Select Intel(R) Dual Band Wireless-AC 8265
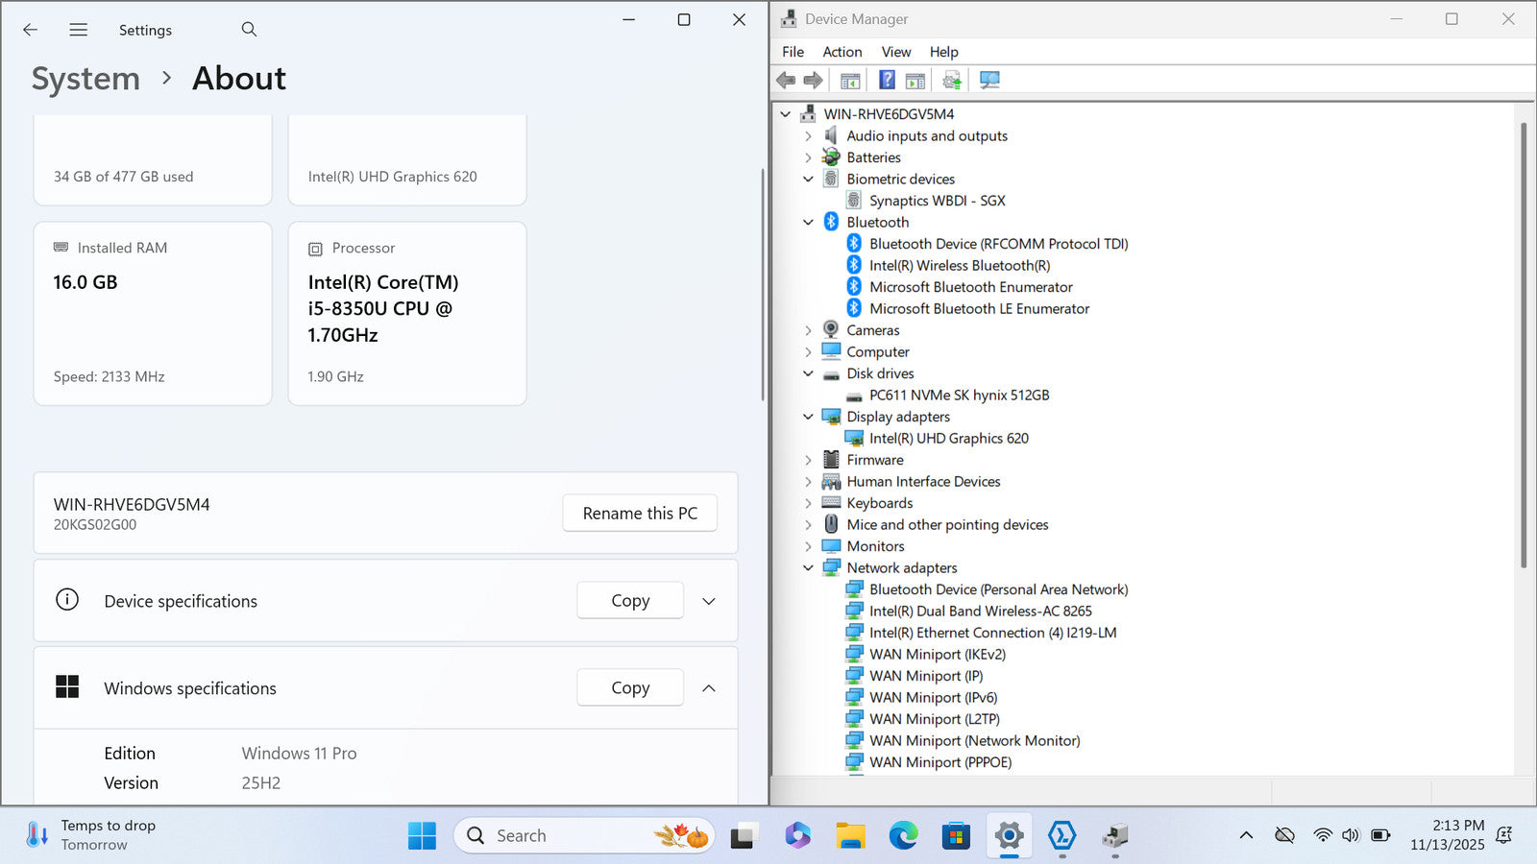Screen dimensions: 1537x864 pyautogui.click(x=980, y=612)
